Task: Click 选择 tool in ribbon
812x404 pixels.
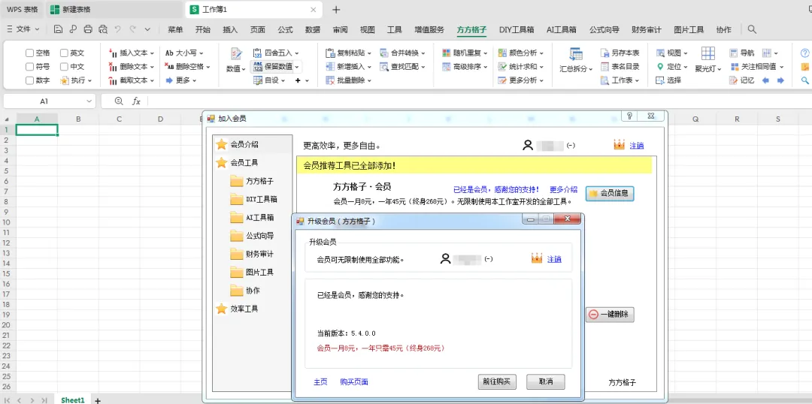Action: [x=668, y=80]
